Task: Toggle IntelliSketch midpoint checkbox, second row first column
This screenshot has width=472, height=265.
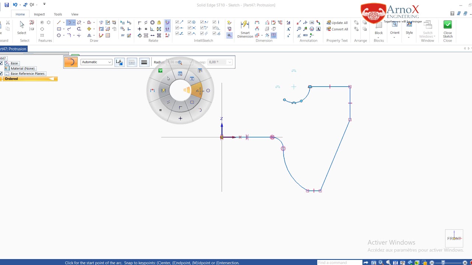Action: pos(177,28)
